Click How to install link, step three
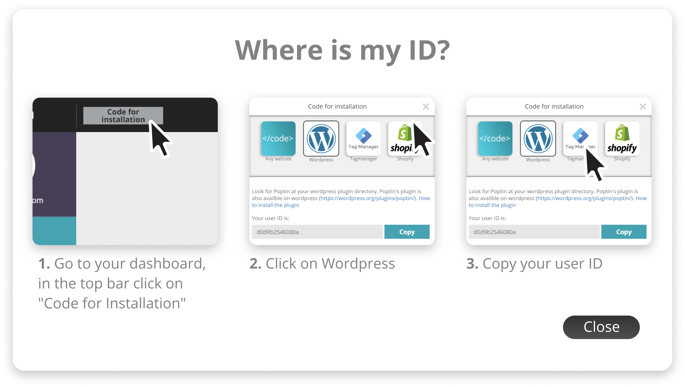This screenshot has width=685, height=387. click(x=492, y=205)
